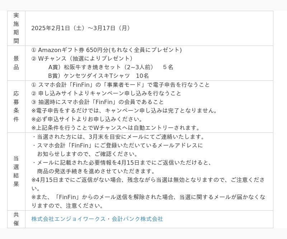Click condition ③ about 抽選時の会員
This screenshot has height=239, width=287.
[98, 102]
